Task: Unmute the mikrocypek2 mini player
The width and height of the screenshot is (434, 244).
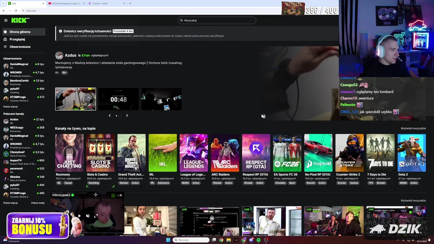Action: [87, 216]
